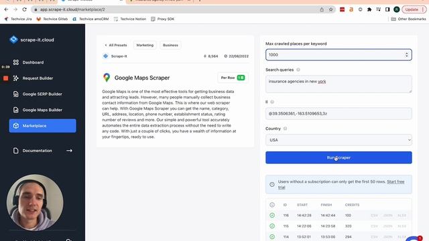
Task: Open the Country dropdown set to USA
Action: click(x=339, y=140)
